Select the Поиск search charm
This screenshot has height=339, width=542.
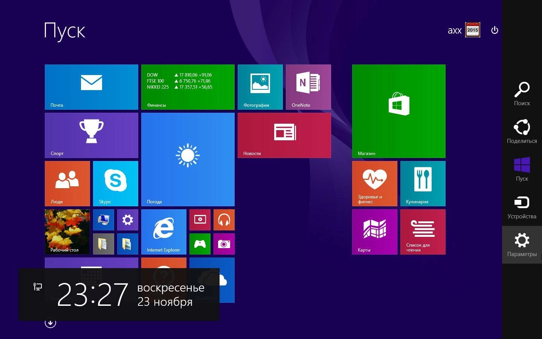point(522,94)
